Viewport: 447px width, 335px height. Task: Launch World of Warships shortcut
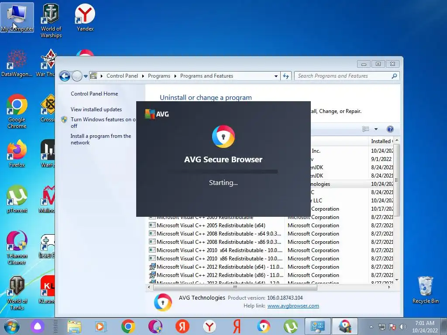51,21
